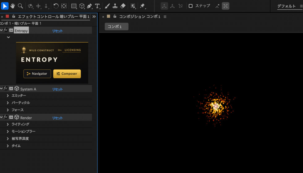303x173 pixels.
Task: Select the Type text tool
Action: tap(97, 6)
